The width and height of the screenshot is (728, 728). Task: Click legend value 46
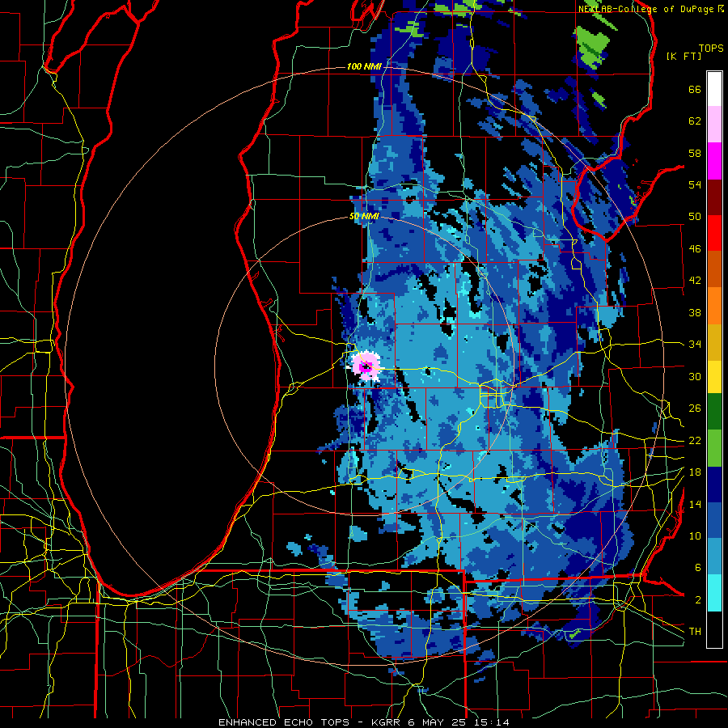[x=695, y=248]
